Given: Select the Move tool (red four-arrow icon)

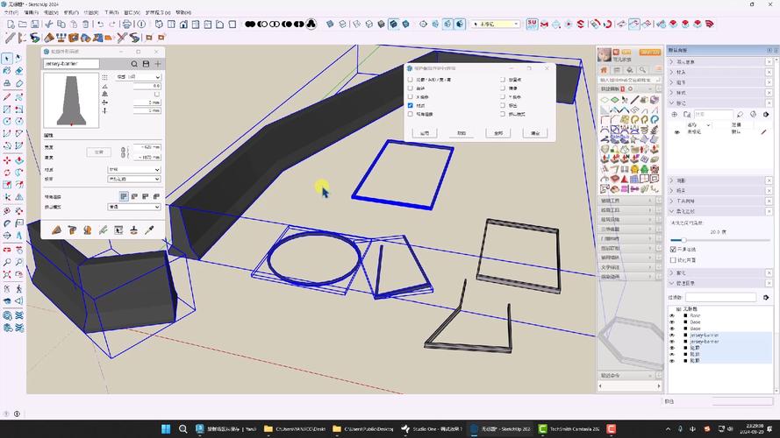Looking at the screenshot, I should (x=7, y=160).
